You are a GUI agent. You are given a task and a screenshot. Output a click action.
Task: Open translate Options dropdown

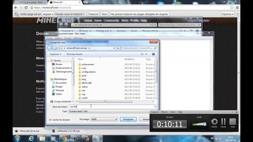click(228, 14)
